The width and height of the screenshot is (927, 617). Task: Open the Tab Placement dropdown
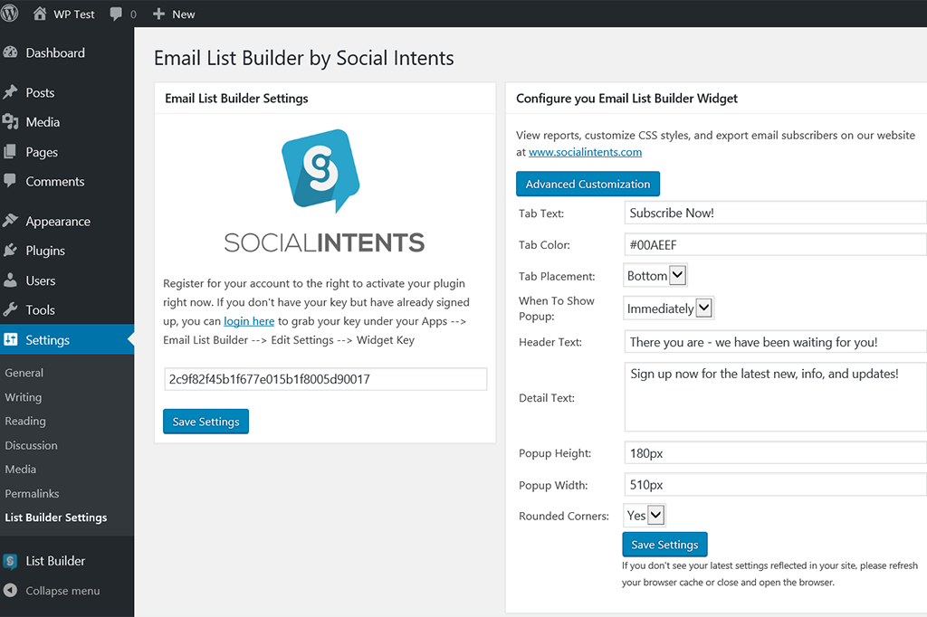[x=656, y=275]
